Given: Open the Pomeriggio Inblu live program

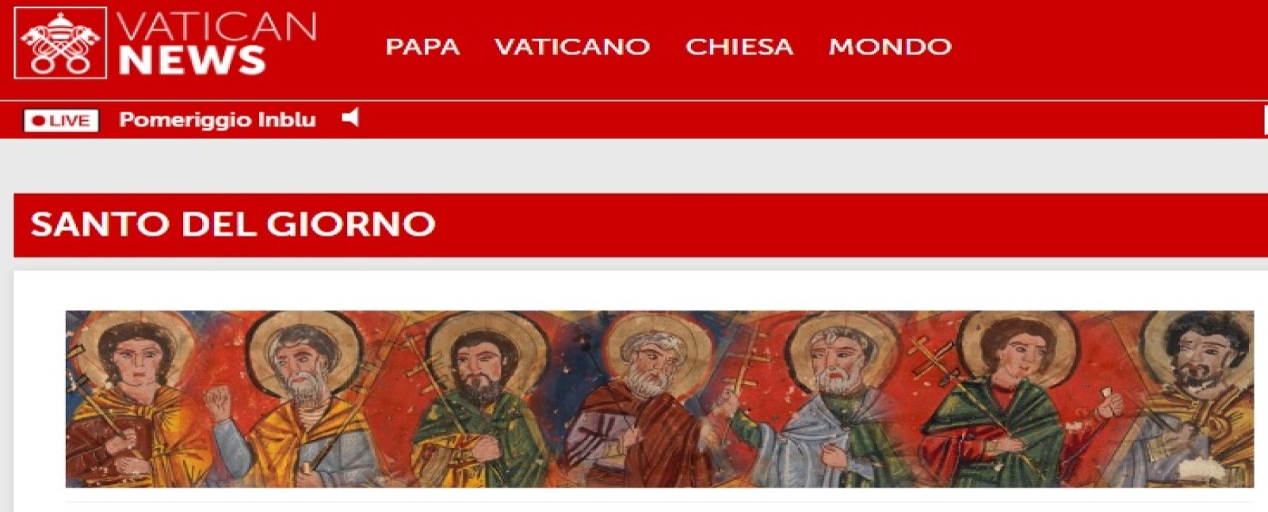Looking at the screenshot, I should click(x=217, y=119).
